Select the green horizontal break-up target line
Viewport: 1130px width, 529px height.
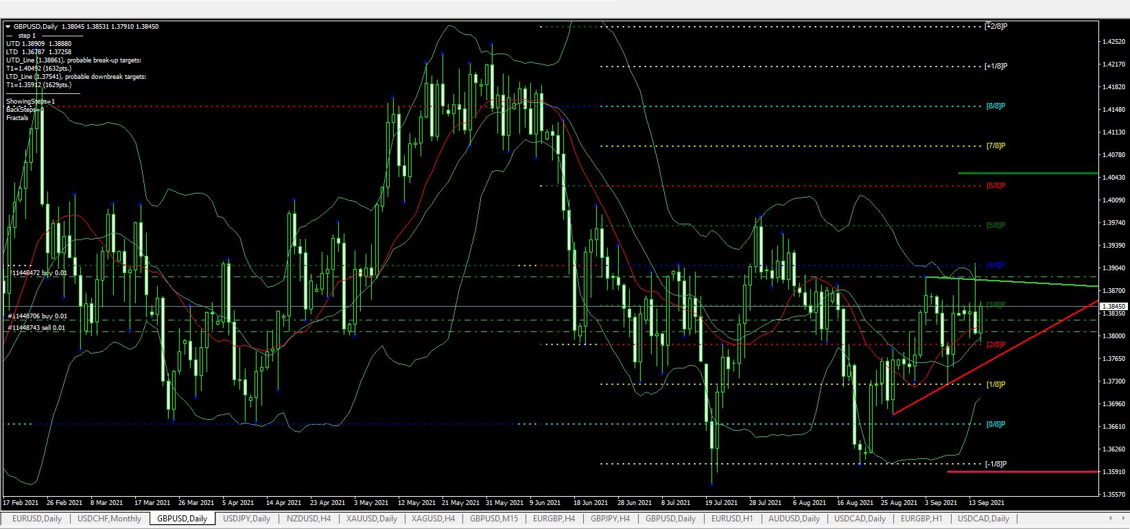pos(1027,173)
